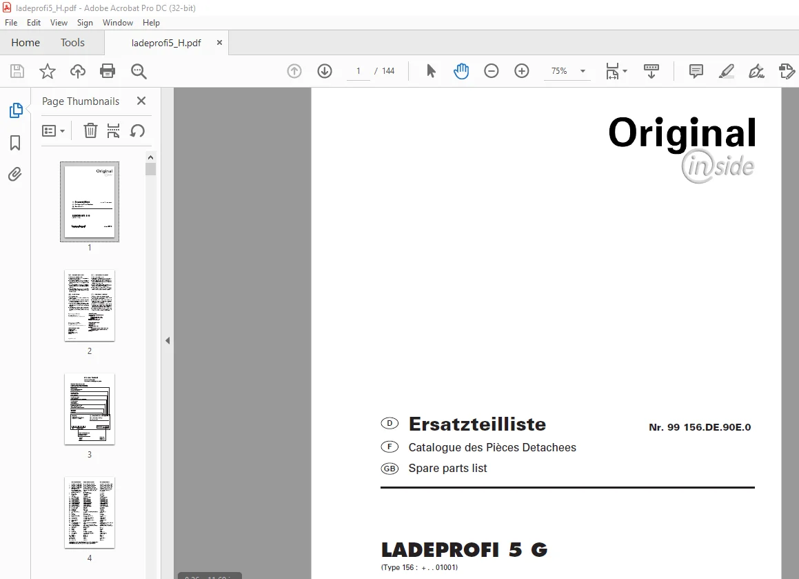Rotate page with rotate icon
This screenshot has width=799, height=579.
137,130
